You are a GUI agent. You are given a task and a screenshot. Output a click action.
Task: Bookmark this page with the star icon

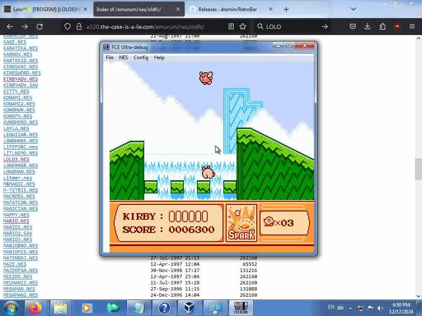(x=243, y=26)
